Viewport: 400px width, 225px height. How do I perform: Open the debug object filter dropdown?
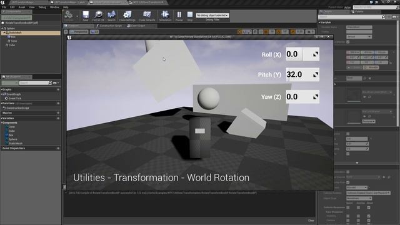click(212, 15)
